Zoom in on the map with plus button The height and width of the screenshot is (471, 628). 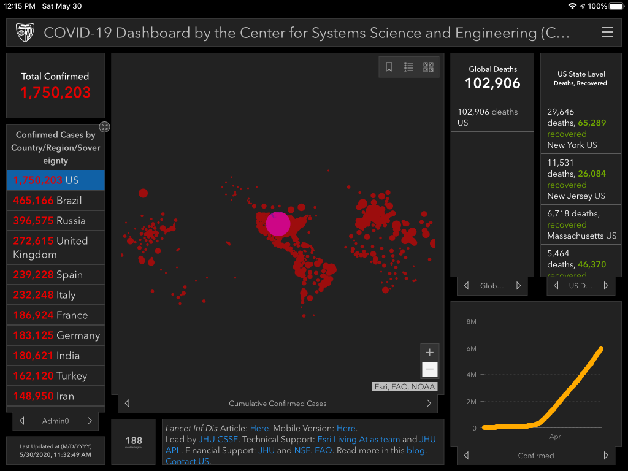tap(429, 353)
